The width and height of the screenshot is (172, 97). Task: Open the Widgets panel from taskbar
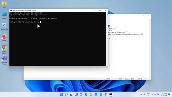point(76,94)
